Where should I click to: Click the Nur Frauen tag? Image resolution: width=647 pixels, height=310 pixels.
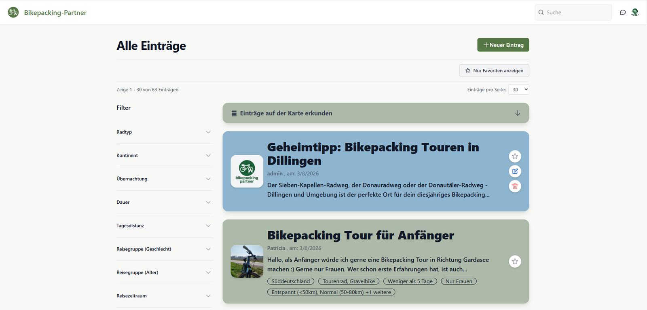(459, 281)
